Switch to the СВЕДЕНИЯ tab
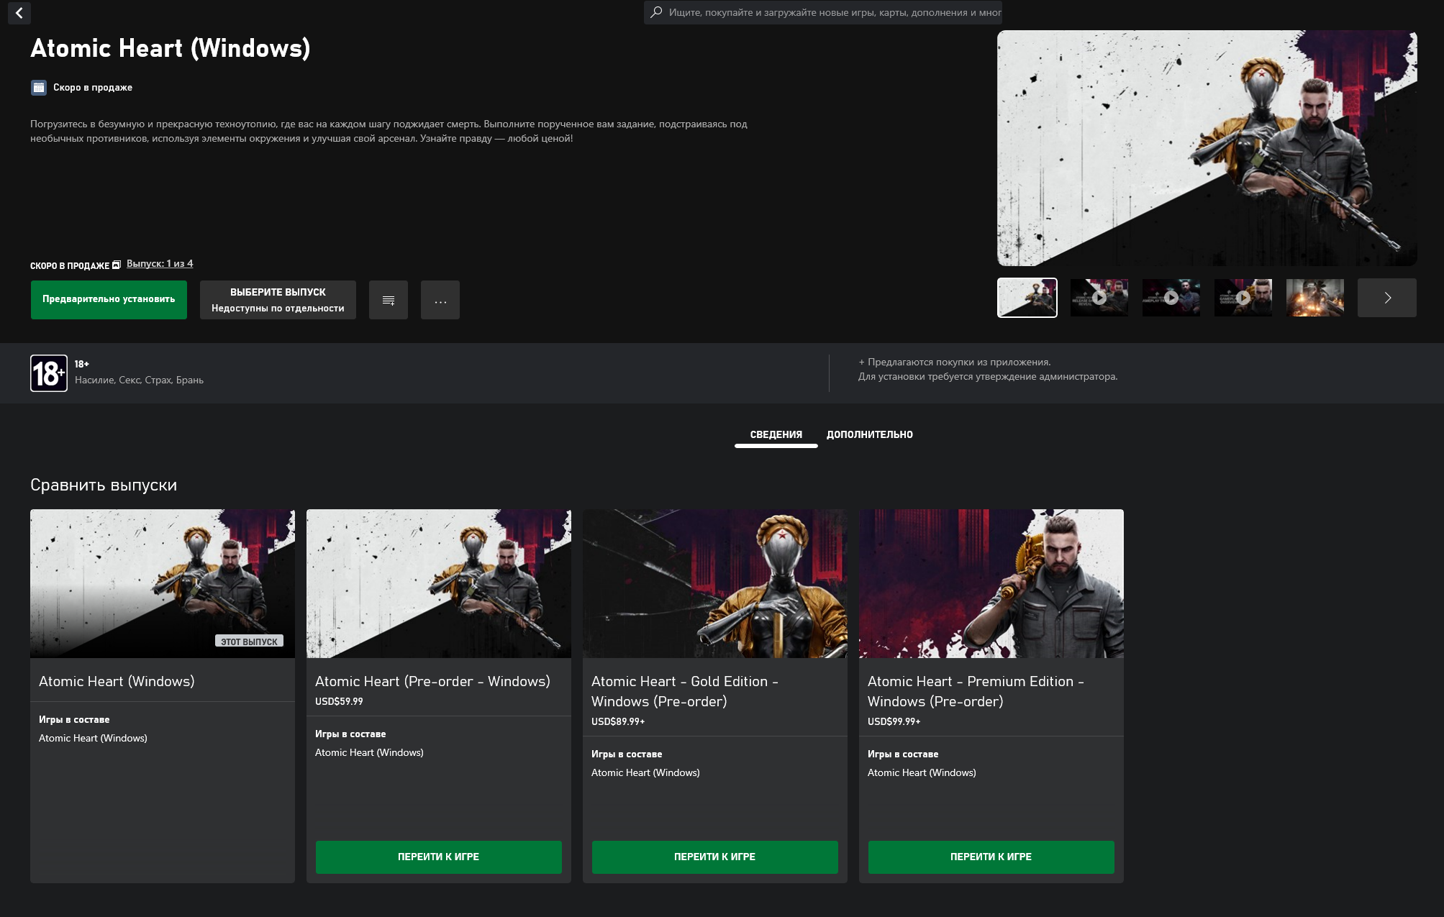The width and height of the screenshot is (1444, 917). pos(776,434)
